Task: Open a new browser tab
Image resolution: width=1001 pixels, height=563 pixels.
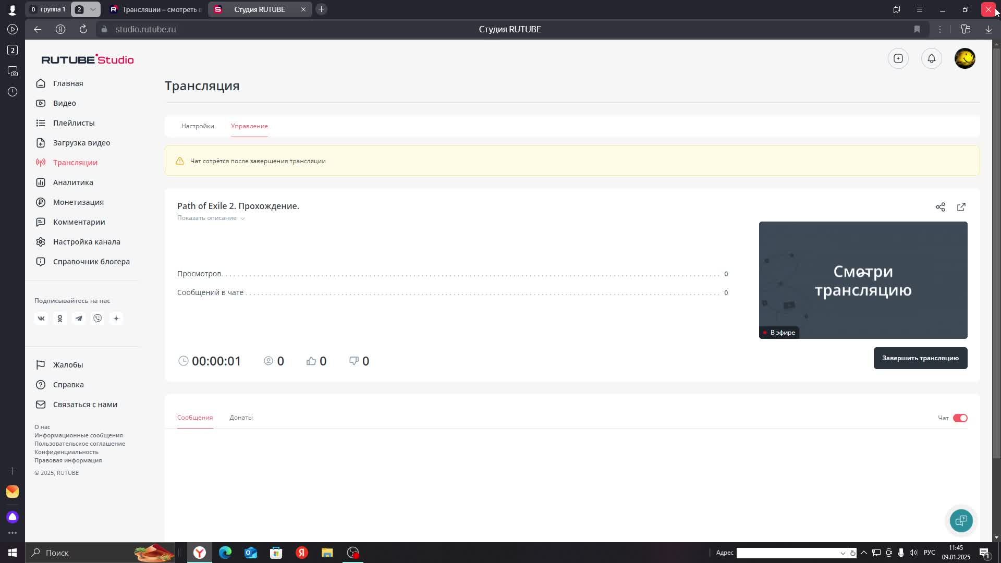Action: (x=322, y=9)
